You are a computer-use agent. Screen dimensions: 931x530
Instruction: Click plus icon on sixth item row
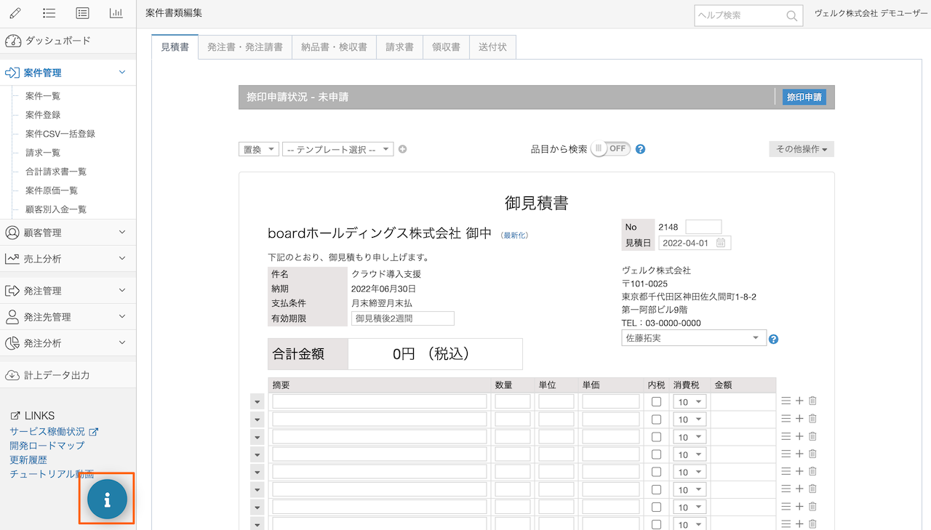tap(799, 489)
